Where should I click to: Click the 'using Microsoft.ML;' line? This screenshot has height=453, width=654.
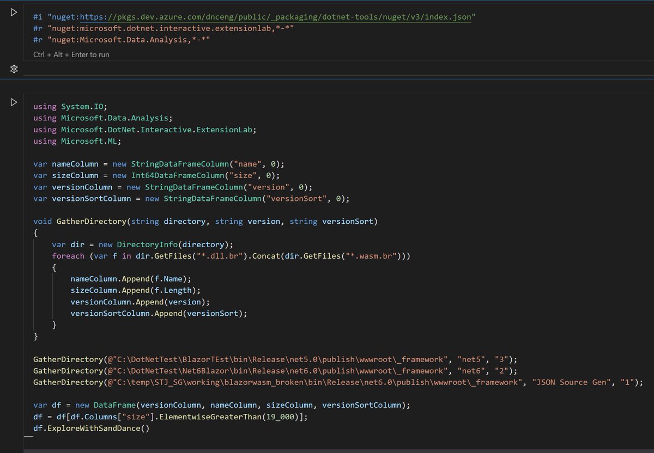pyautogui.click(x=77, y=141)
